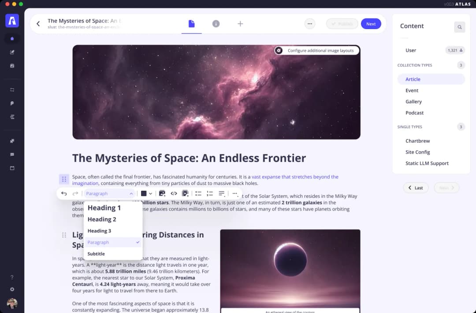Open the text alignment options
Viewport: 476px width, 313px height.
pos(222,193)
